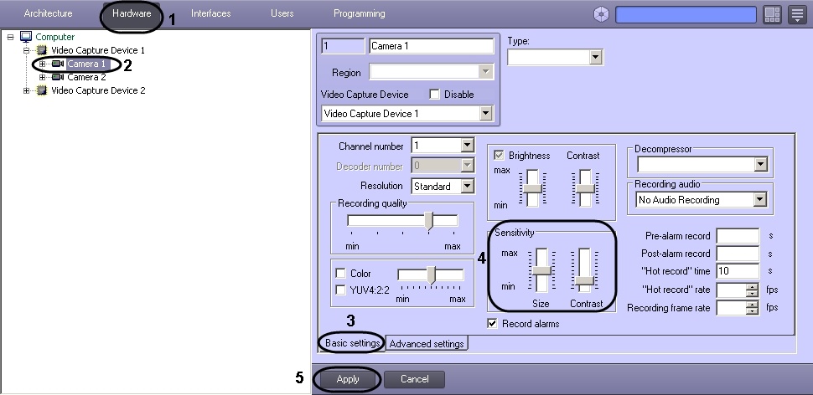Switch to the Architecture tab
The image size is (813, 395).
coord(49,13)
